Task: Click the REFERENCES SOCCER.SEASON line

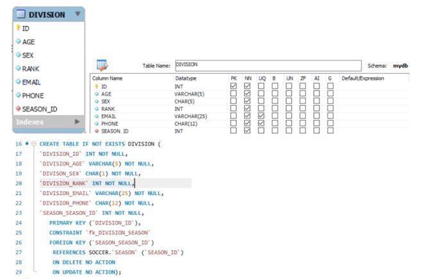Action: pyautogui.click(x=118, y=252)
